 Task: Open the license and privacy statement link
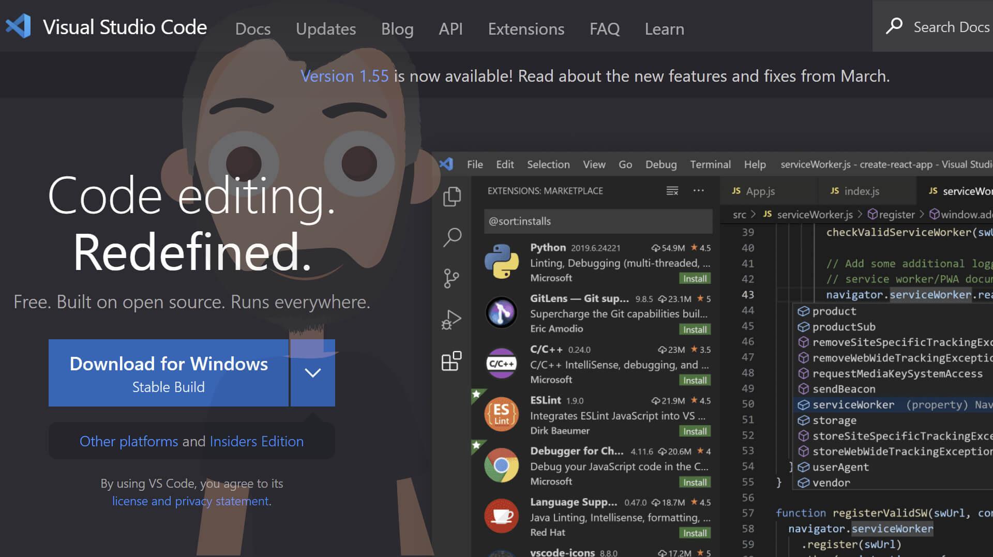(x=191, y=501)
